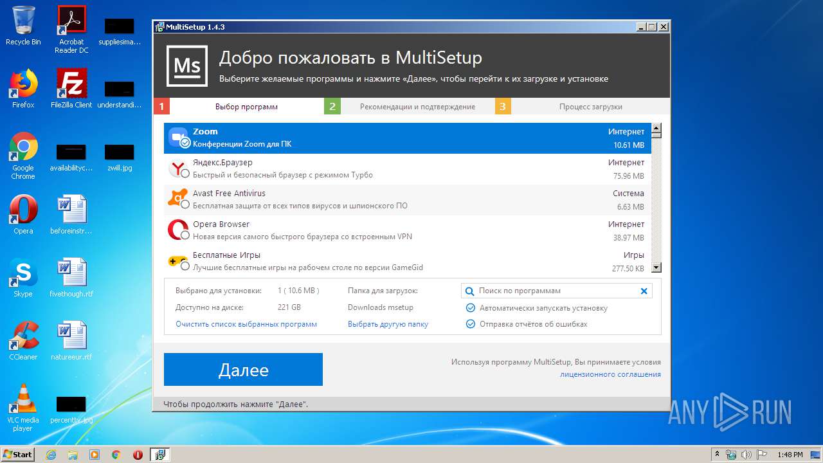Open FileZilla Client desktop shortcut

coord(71,89)
